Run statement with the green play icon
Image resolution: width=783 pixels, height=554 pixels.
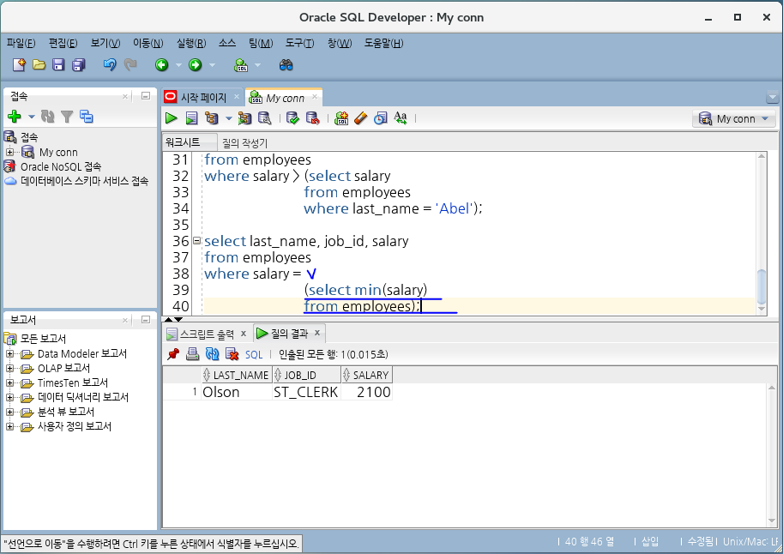click(x=172, y=117)
